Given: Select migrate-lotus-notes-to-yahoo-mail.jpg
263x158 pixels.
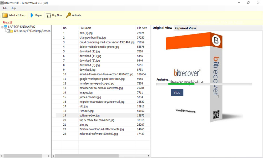Looking at the screenshot, I should [102, 102].
